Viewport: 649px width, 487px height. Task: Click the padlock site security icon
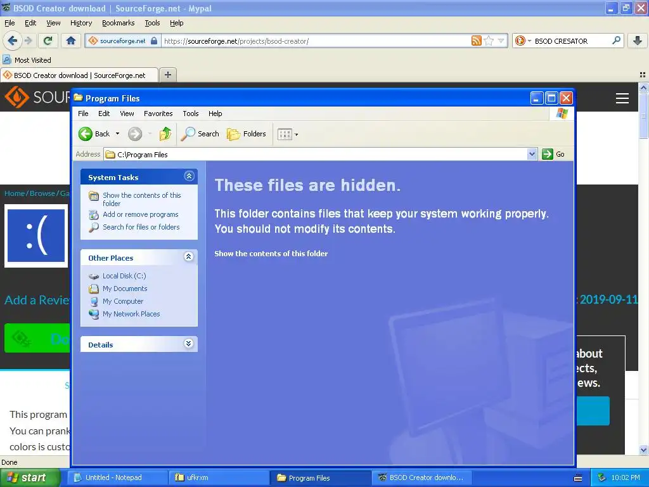pos(154,41)
